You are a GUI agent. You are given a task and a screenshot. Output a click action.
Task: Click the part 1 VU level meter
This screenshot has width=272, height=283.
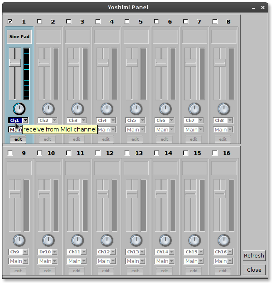(x=27, y=74)
